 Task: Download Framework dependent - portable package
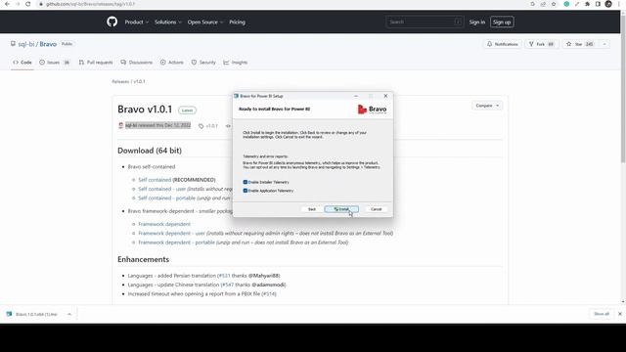(176, 242)
